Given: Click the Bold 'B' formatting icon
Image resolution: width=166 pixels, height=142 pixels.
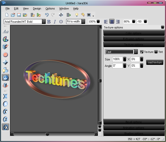Looking at the screenshot, I should pos(49,22).
